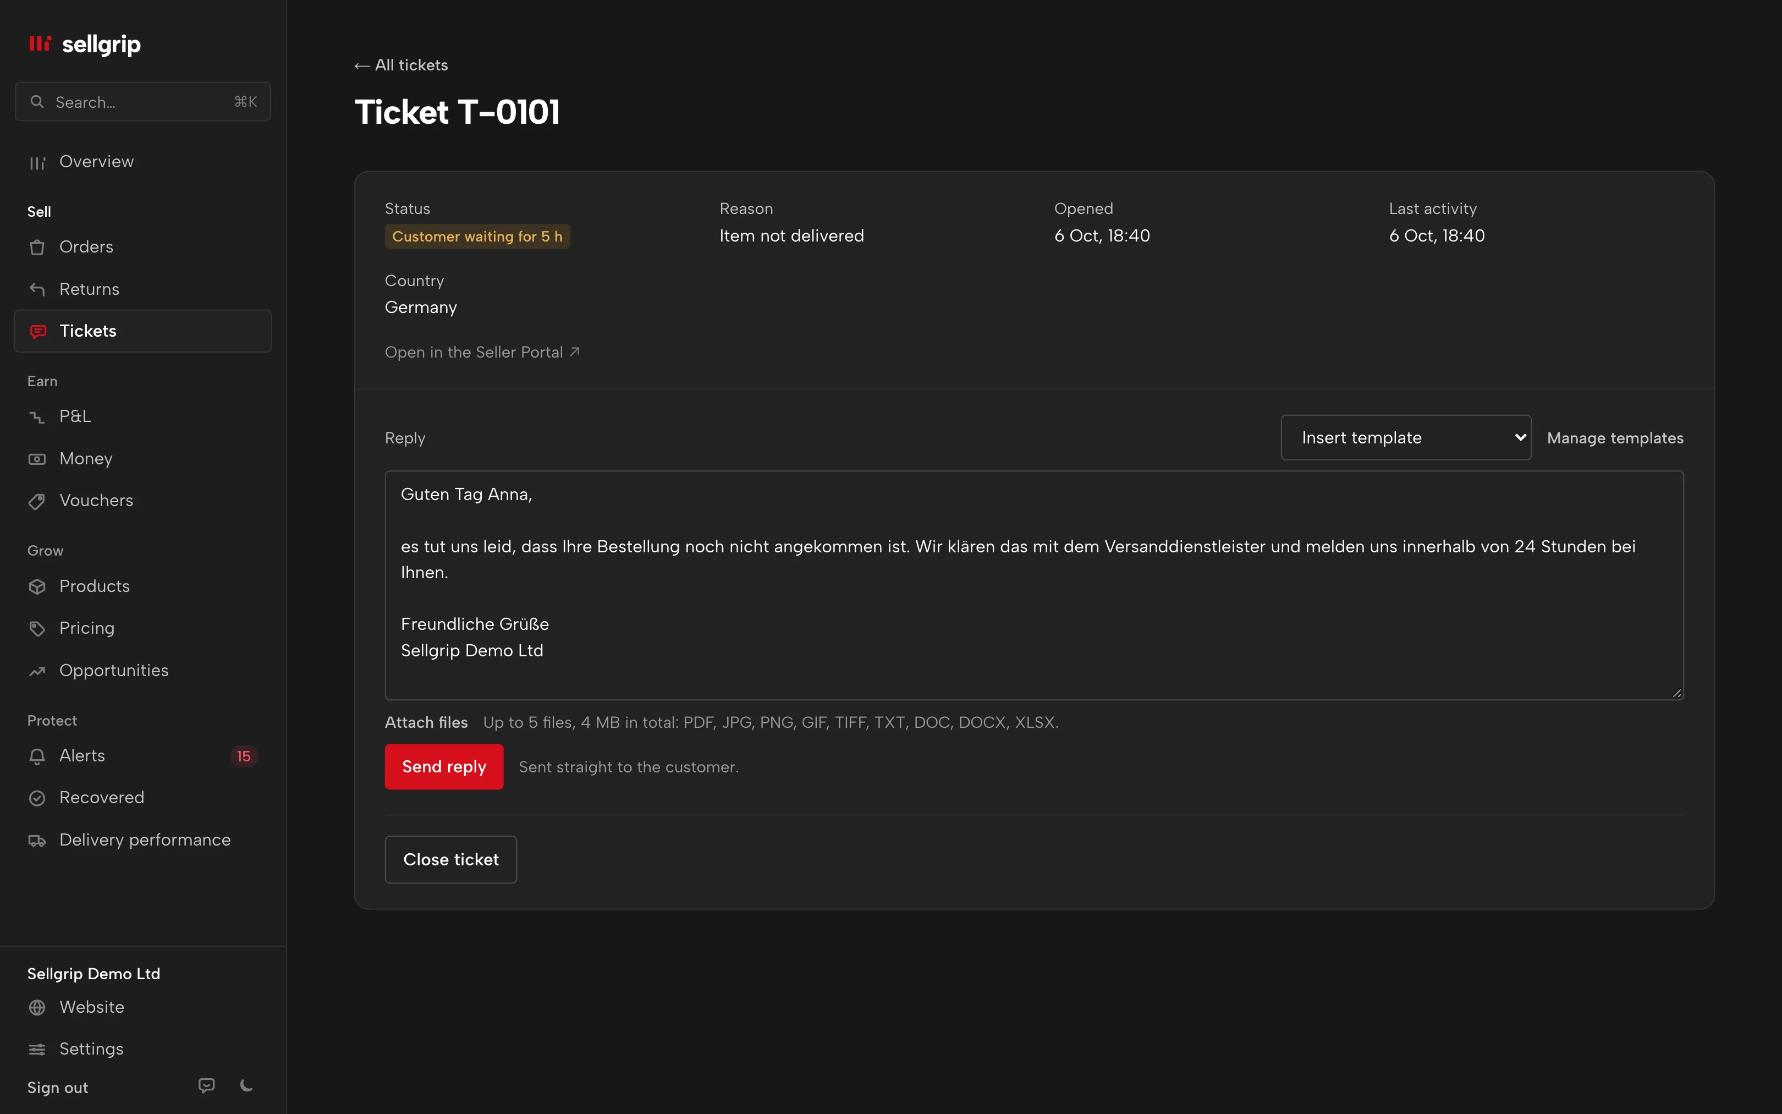
Task: Click the Overview bars icon
Action: tap(37, 162)
